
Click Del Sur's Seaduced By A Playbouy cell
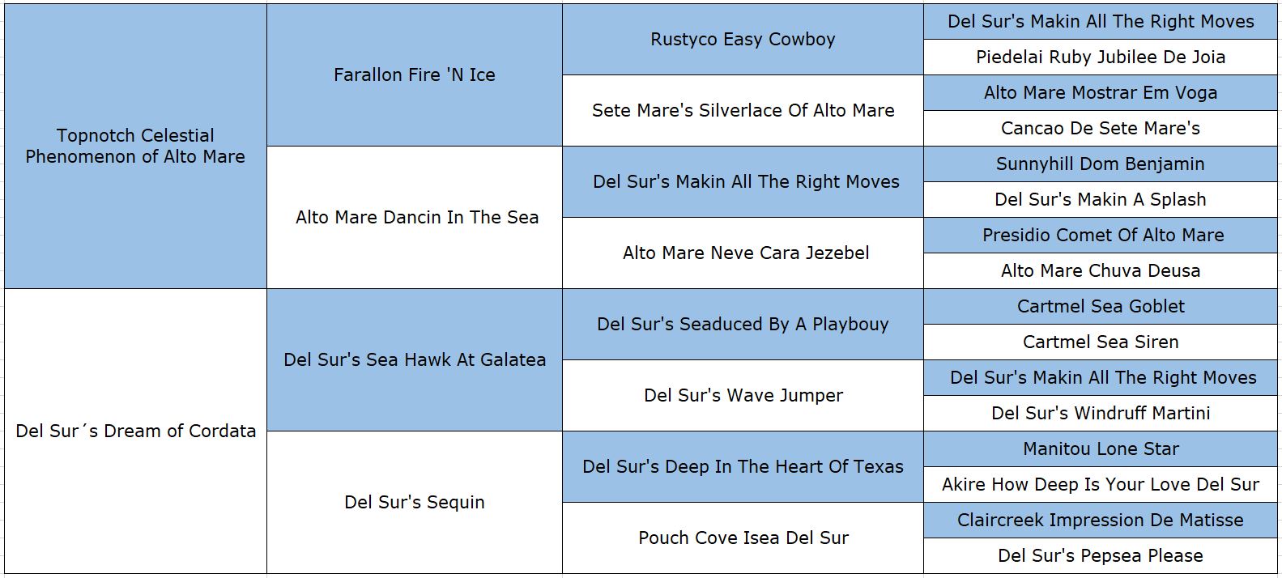pos(742,324)
